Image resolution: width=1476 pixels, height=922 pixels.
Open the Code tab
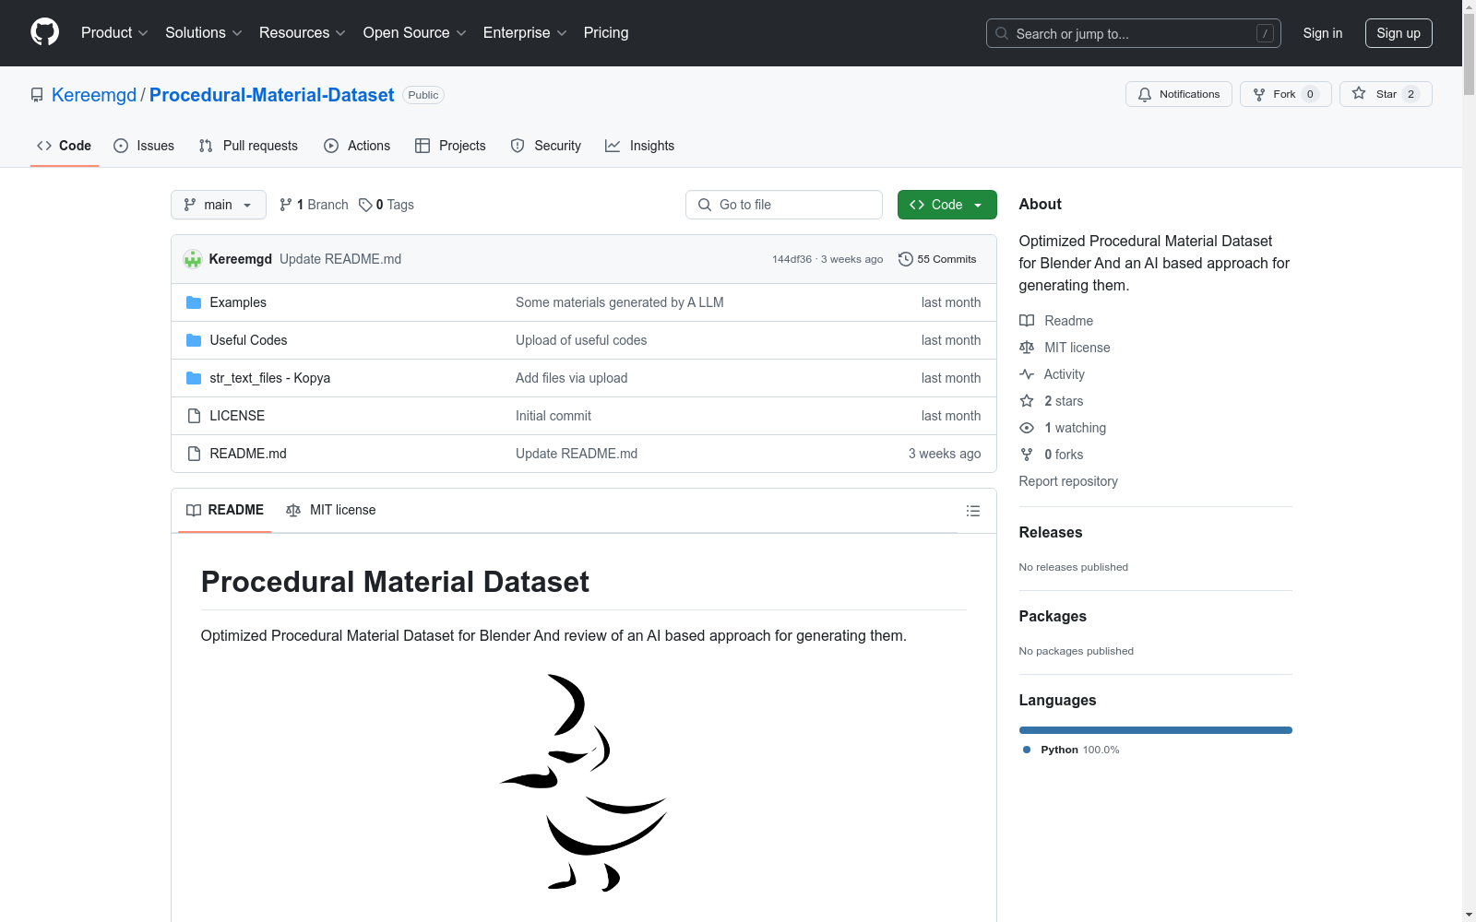tap(65, 146)
